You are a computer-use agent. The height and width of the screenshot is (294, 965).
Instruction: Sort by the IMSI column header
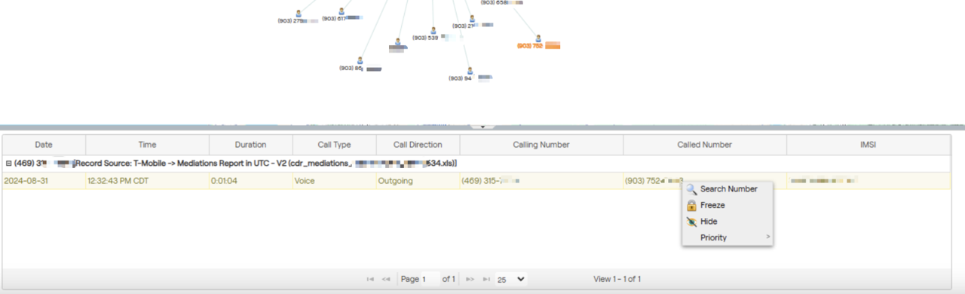(x=868, y=145)
